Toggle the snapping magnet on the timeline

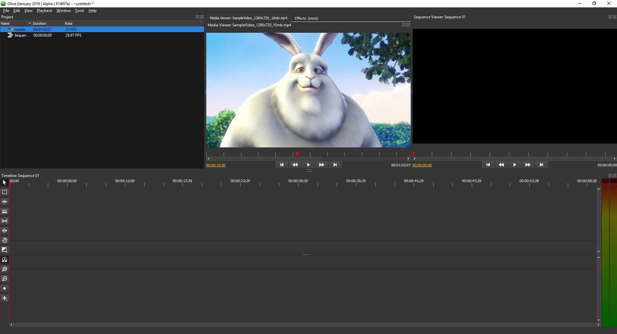pyautogui.click(x=4, y=259)
